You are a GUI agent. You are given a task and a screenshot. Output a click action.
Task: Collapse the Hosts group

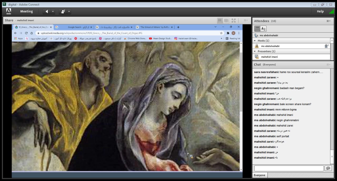coord(255,41)
